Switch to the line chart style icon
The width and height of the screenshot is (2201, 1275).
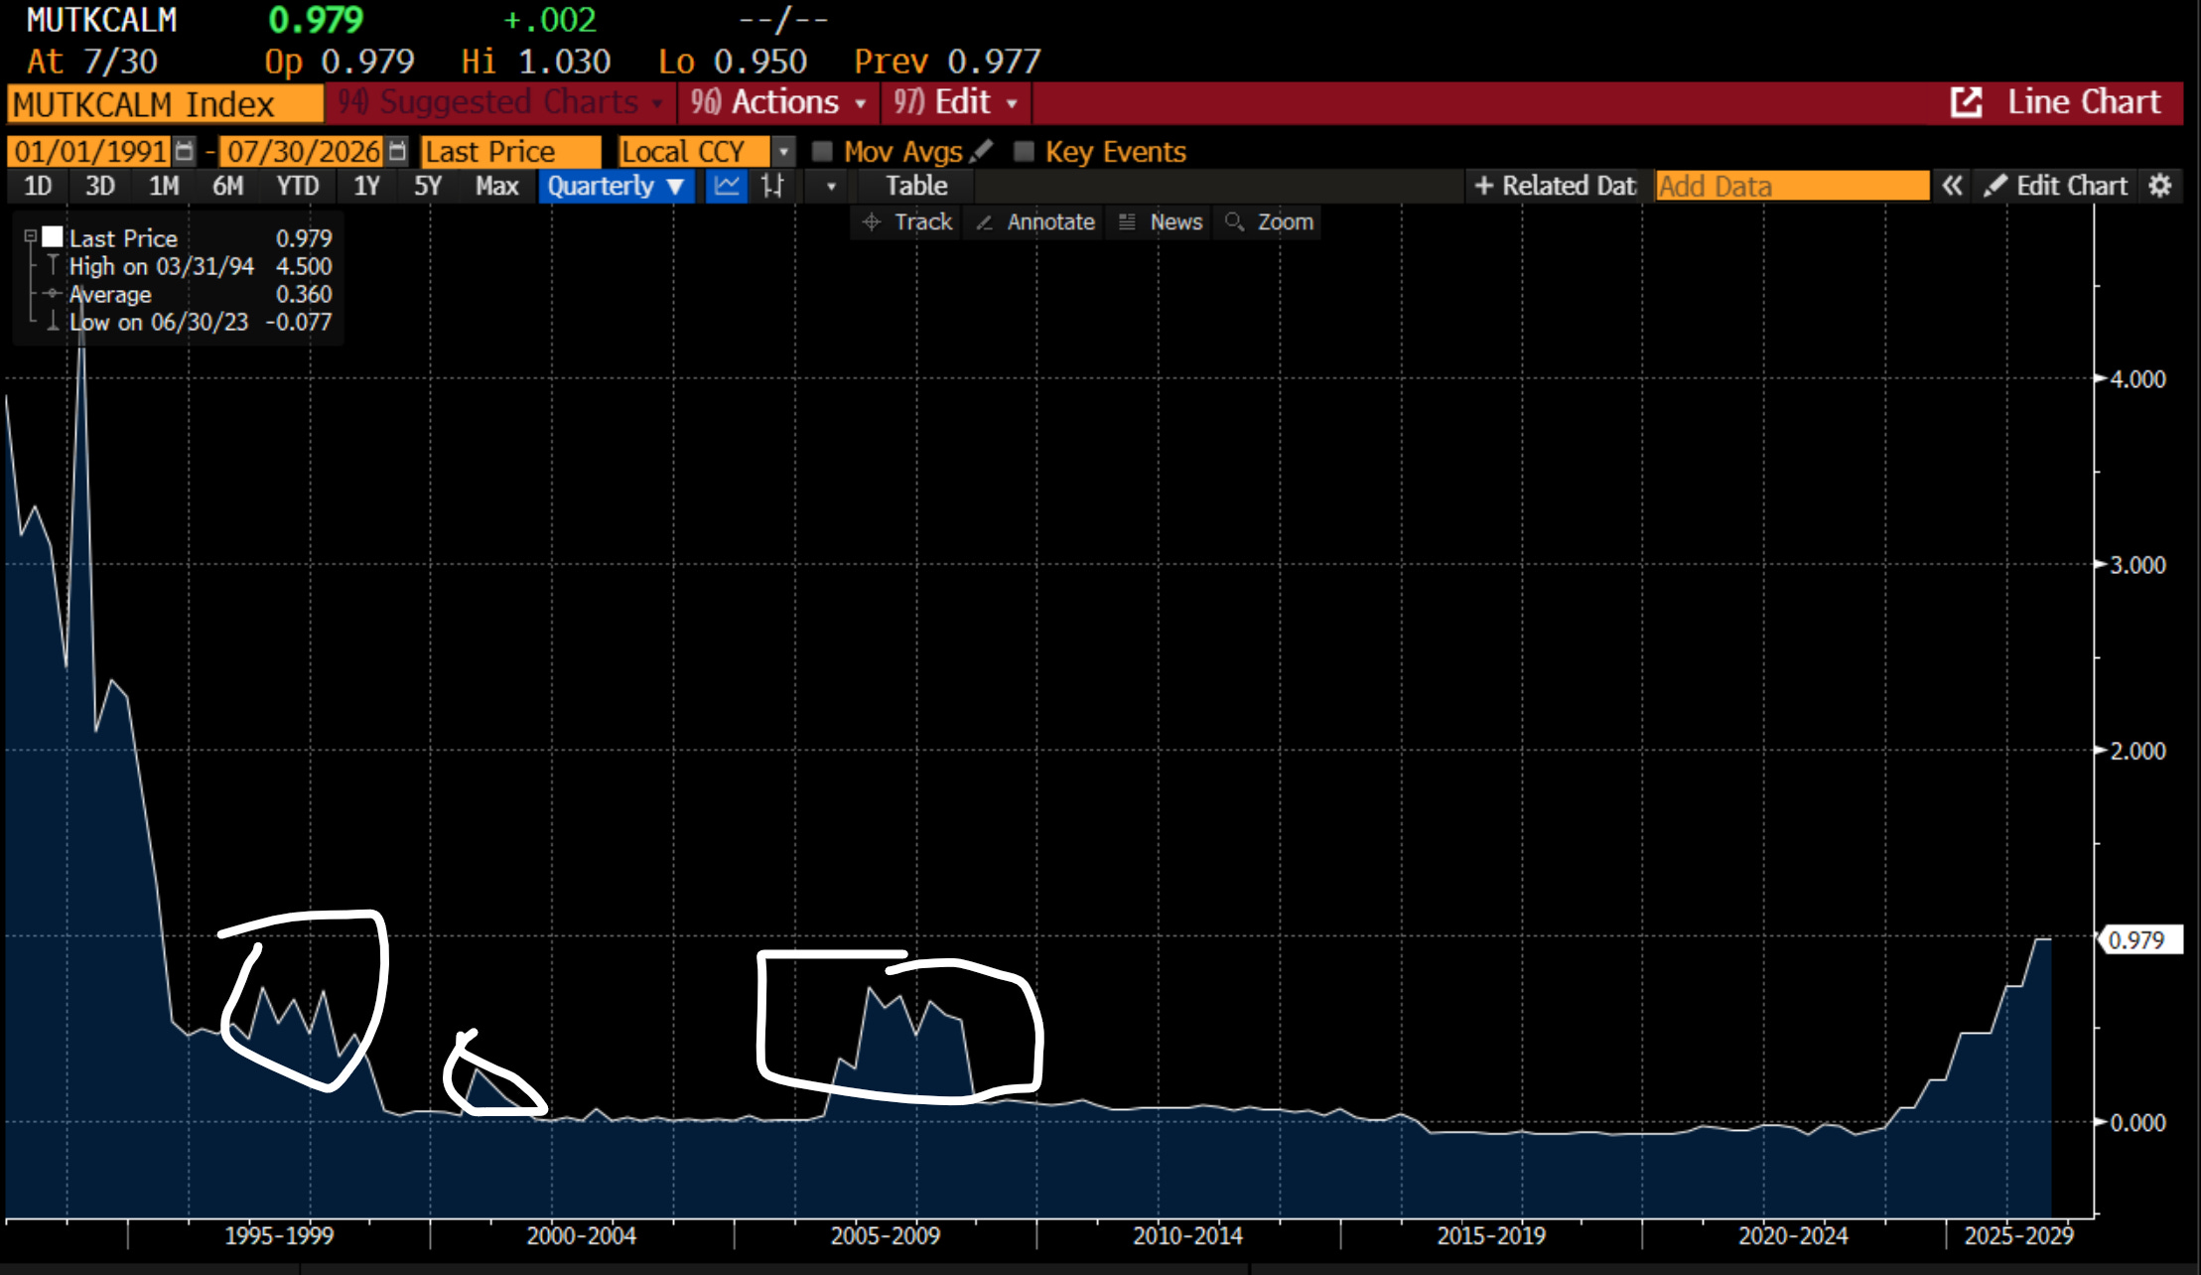[727, 186]
